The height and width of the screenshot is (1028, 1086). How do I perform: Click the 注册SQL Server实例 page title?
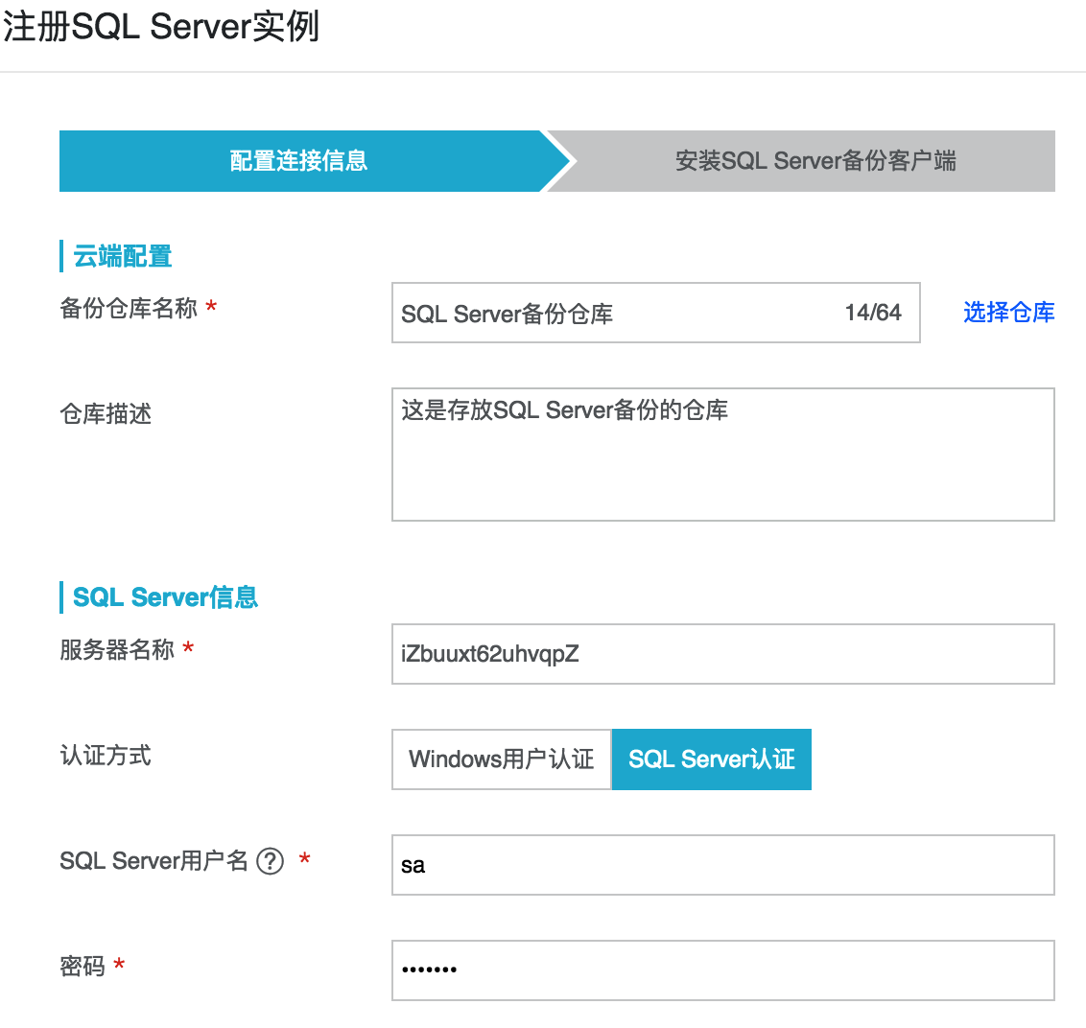click(x=160, y=27)
